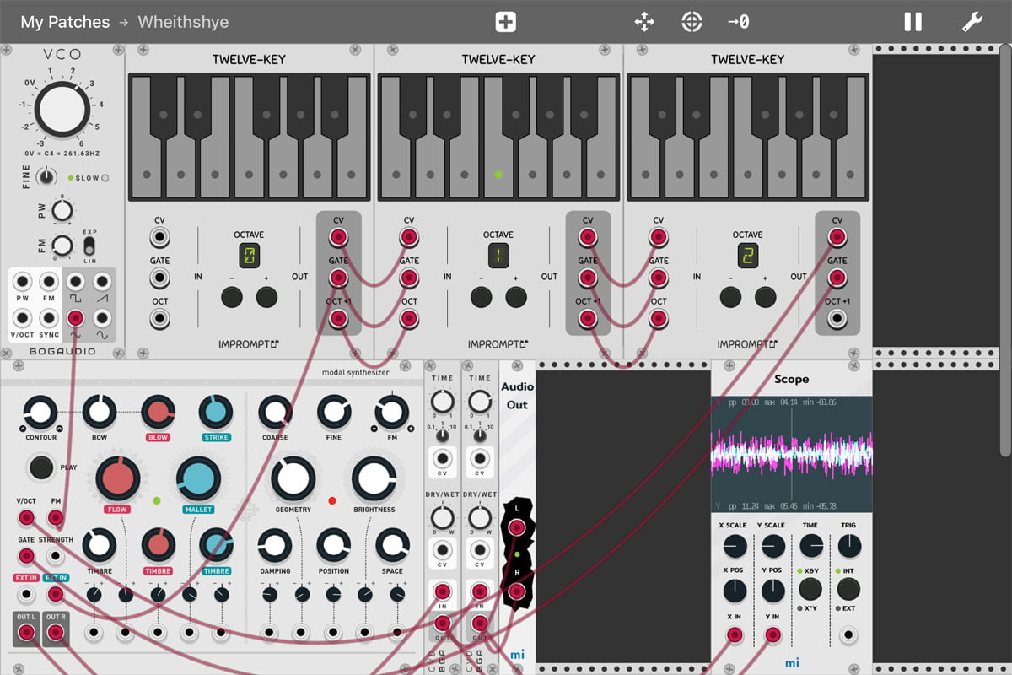Viewport: 1012px width, 675px height.
Task: Toggle the Scope X*Y mode button
Action: (799, 608)
